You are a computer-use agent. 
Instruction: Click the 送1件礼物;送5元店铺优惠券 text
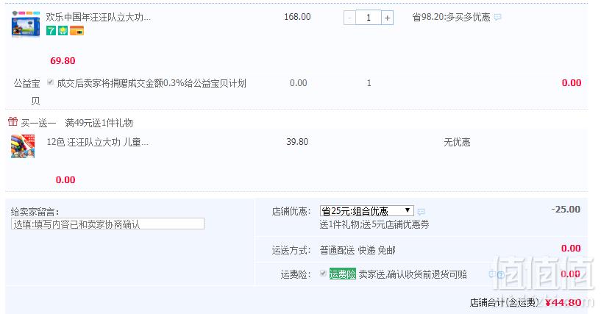click(x=374, y=224)
